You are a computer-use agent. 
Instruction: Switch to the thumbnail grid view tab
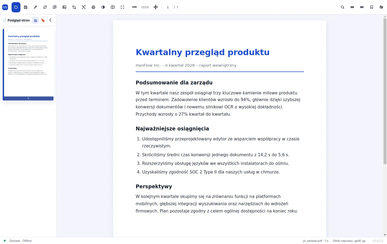click(x=35, y=20)
